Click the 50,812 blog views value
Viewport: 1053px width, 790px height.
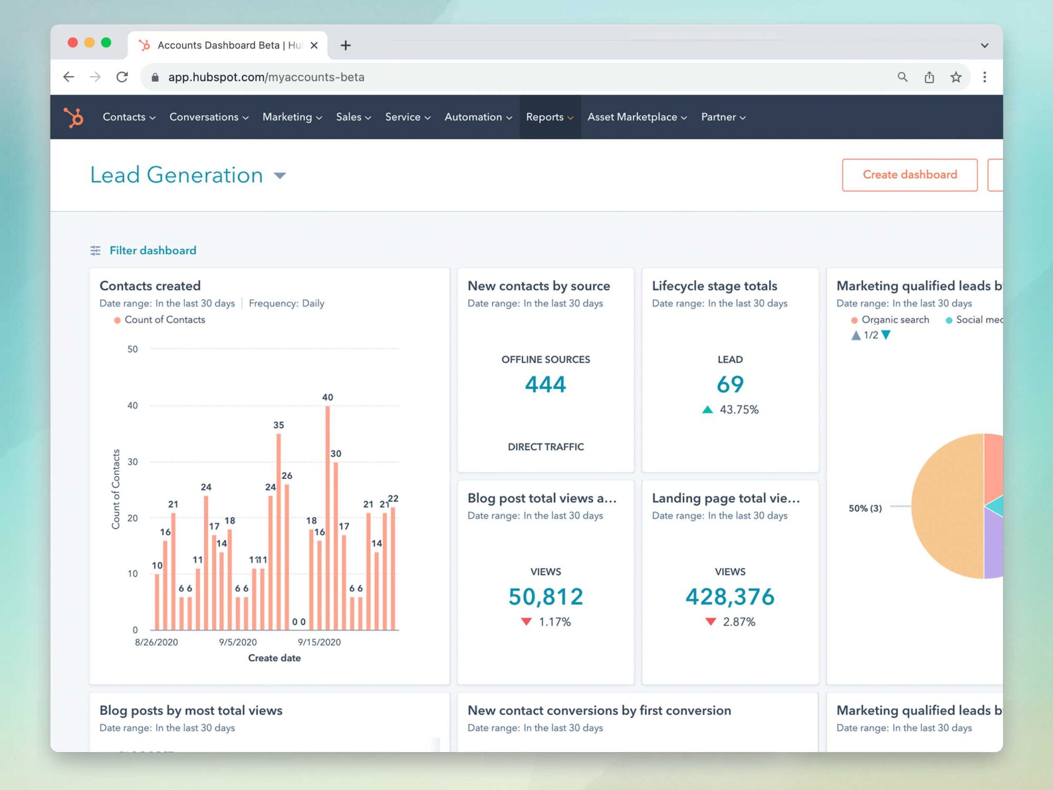click(545, 597)
